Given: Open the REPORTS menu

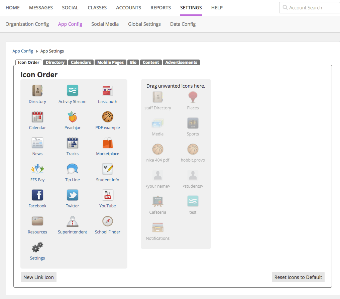Looking at the screenshot, I should click(160, 7).
